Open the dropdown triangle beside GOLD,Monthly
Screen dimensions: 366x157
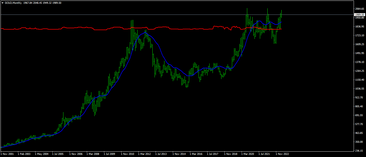(x=2, y=3)
